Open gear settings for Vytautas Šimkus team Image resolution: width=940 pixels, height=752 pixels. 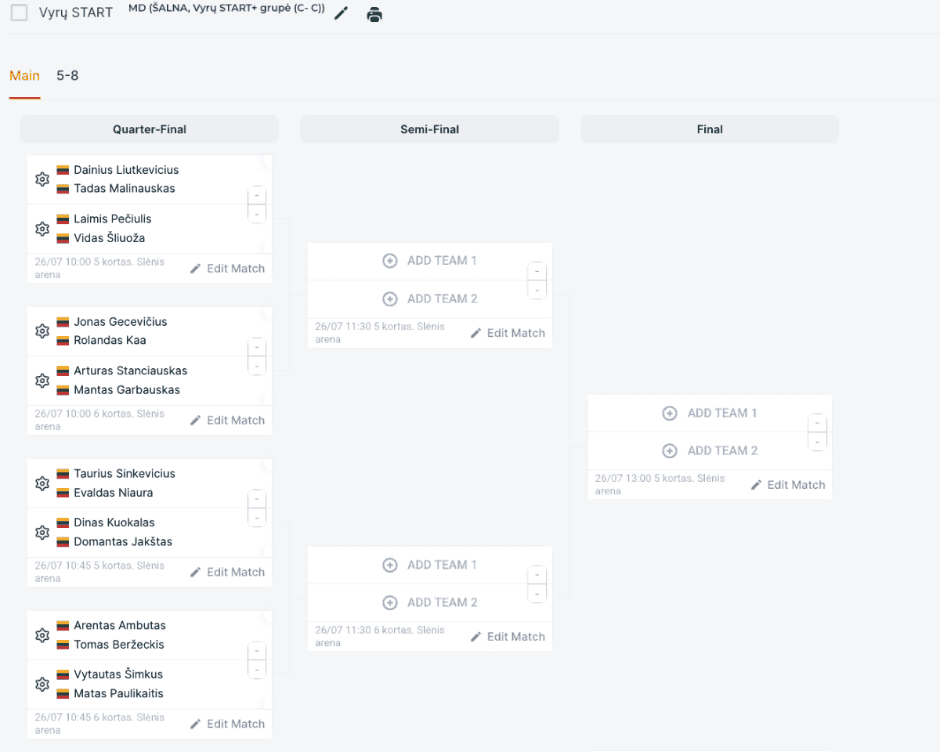42,684
